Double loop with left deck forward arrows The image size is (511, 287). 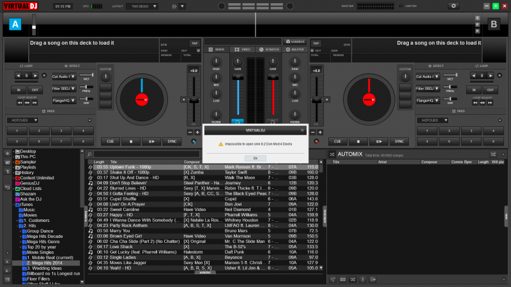(x=34, y=103)
